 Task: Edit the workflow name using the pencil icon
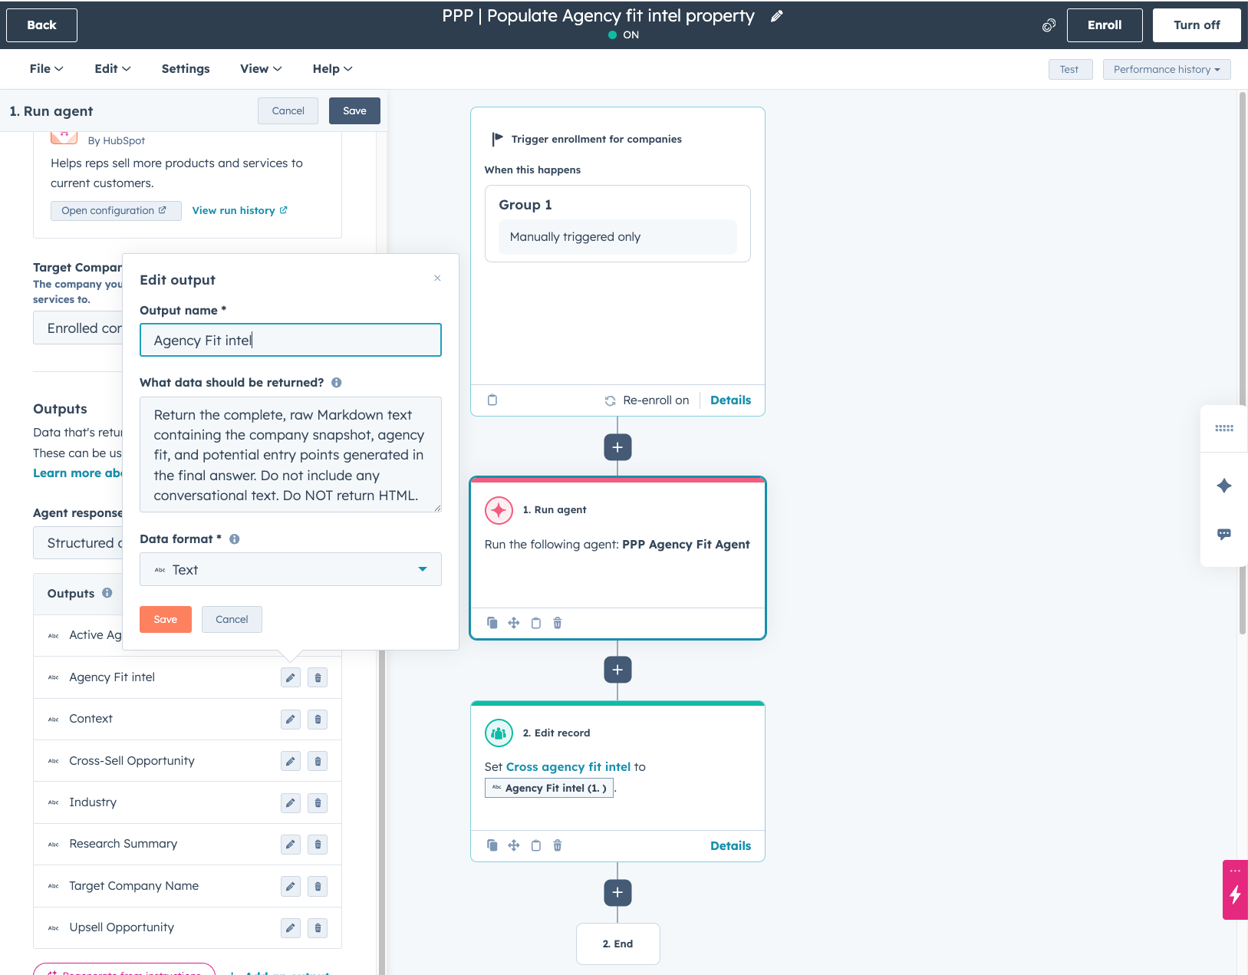tap(776, 15)
